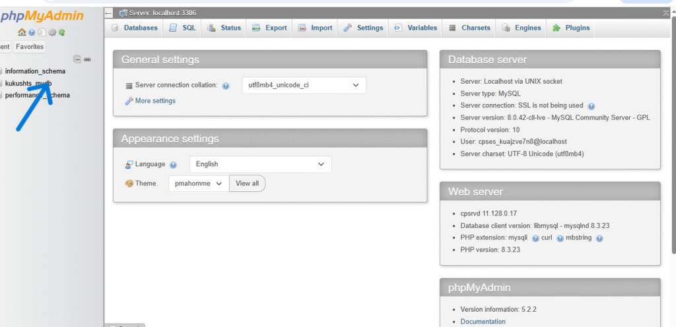
Task: Open the Plugins tab
Action: tap(571, 28)
